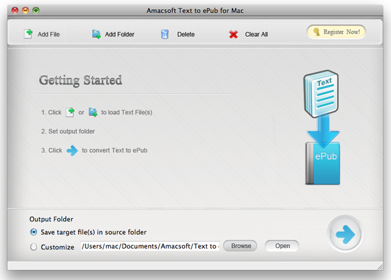Click the Browse button
Viewport: 391px width, 280px height.
click(x=240, y=246)
